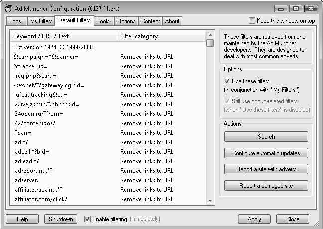
Task: Select the &tracker_id= filter
Action: click(x=108, y=66)
